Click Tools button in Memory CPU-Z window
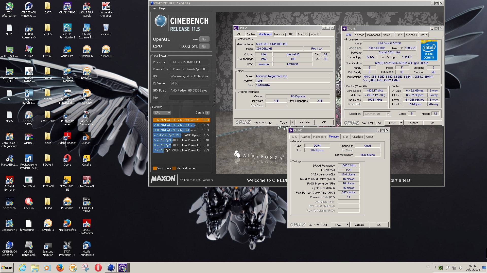Image resolution: width=487 pixels, height=273 pixels. tap(338, 225)
